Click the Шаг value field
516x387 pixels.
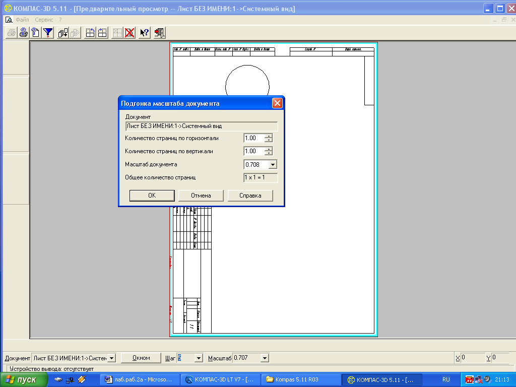click(x=186, y=358)
